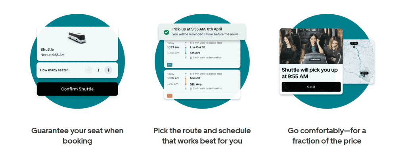Open the shuttle passengers photo
This screenshot has height=161, width=406.
[311, 46]
